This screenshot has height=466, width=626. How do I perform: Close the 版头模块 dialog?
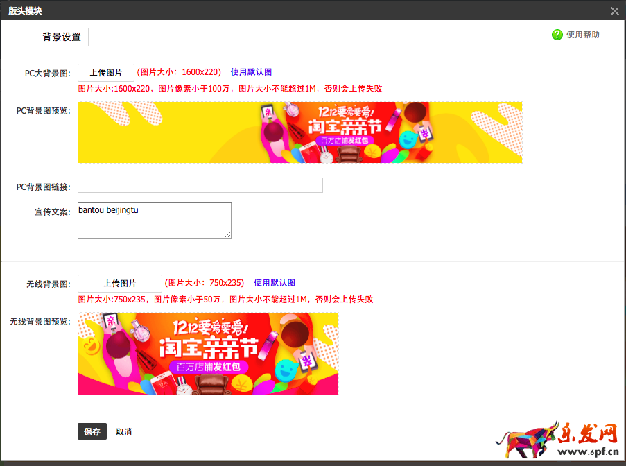click(614, 10)
